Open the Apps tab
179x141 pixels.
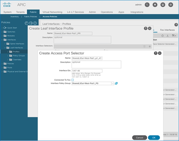121,12
